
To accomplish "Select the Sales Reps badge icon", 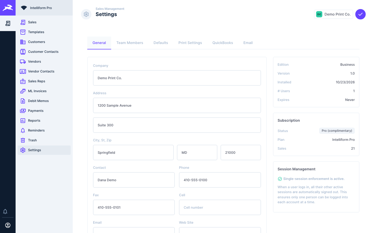I will point(23,81).
